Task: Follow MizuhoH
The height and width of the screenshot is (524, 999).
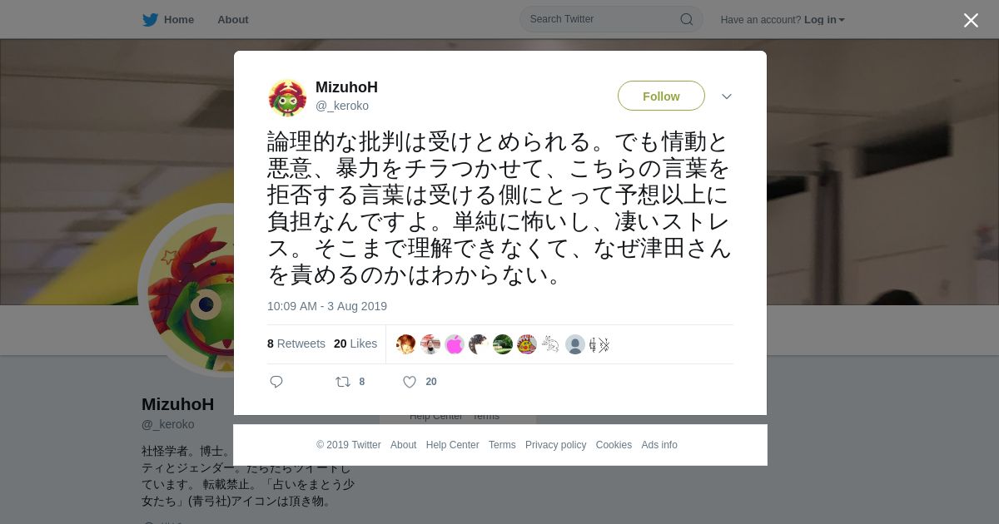Action: [x=661, y=96]
